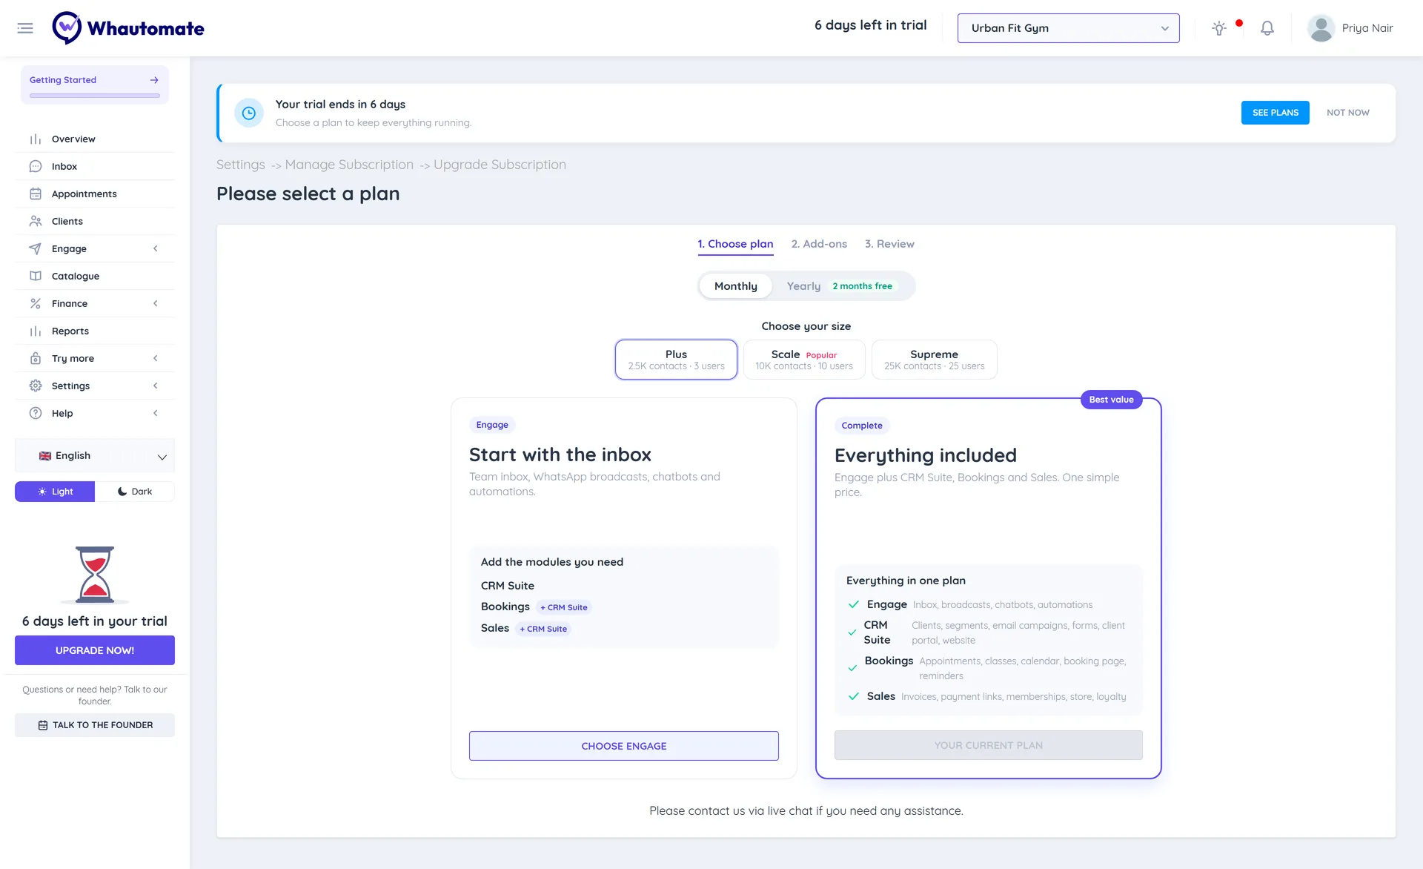
Task: Open the hamburger menu icon
Action: 25,28
